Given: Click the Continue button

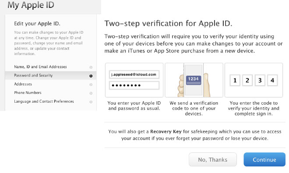Looking at the screenshot, I should click(264, 159).
